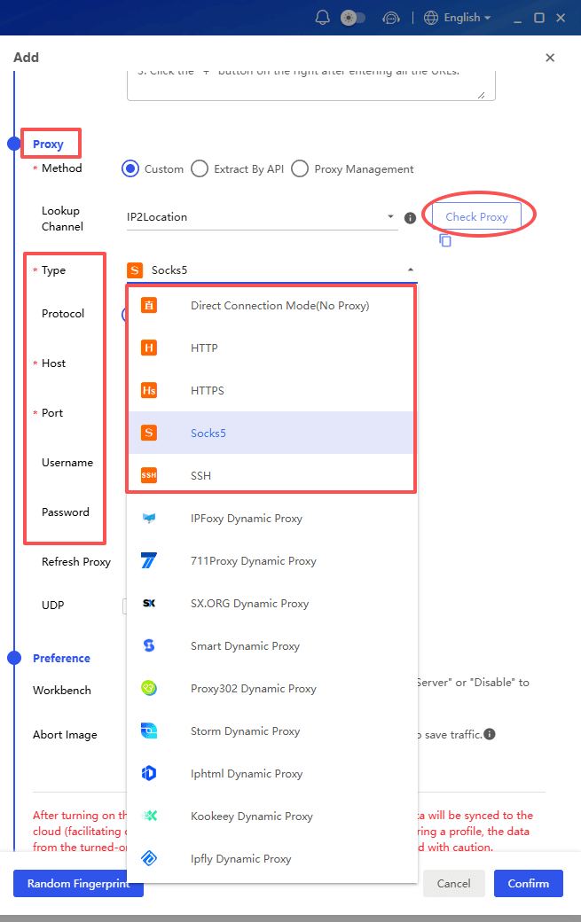The width and height of the screenshot is (581, 922).
Task: Click the Check Proxy button
Action: [x=476, y=216]
